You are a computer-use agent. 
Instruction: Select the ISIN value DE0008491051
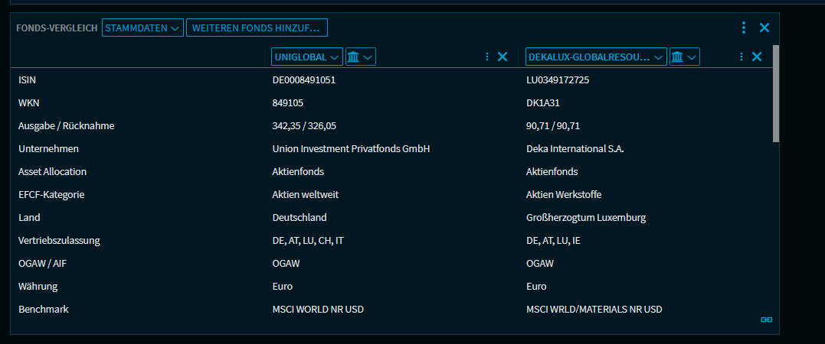pyautogui.click(x=303, y=80)
